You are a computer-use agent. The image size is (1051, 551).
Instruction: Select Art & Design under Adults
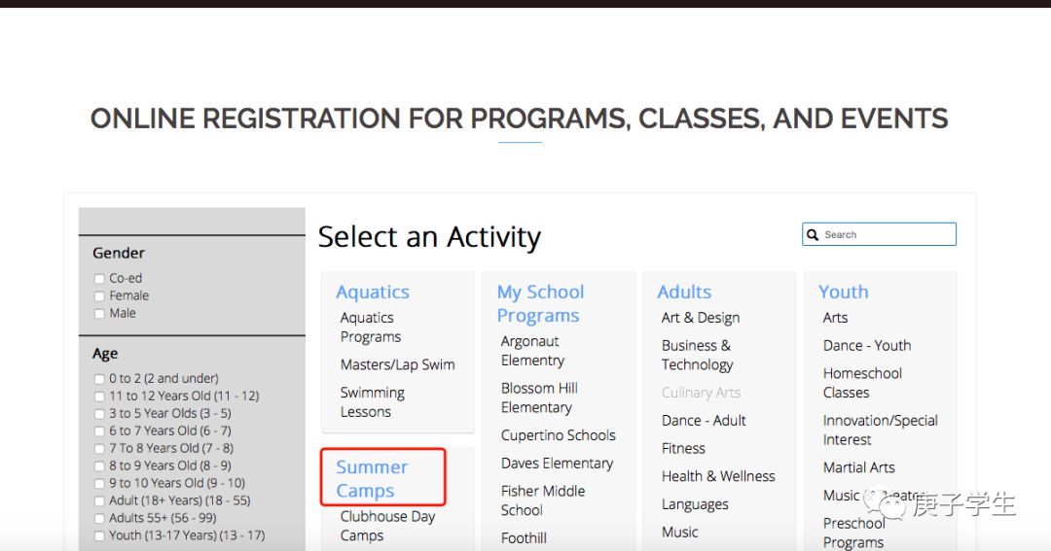pyautogui.click(x=701, y=318)
